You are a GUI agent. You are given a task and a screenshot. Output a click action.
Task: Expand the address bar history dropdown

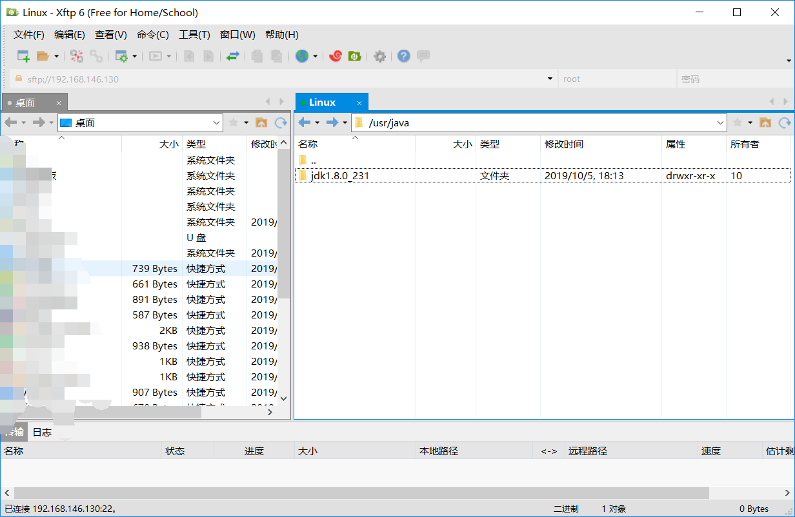click(x=550, y=79)
